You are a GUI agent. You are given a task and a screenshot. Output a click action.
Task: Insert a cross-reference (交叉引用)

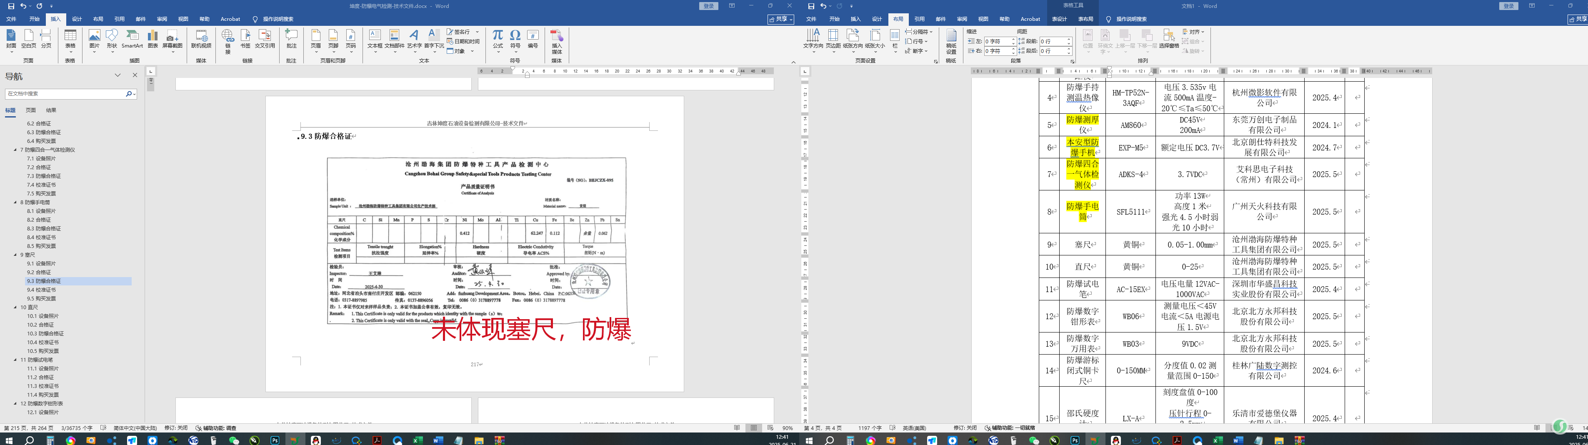click(x=265, y=38)
